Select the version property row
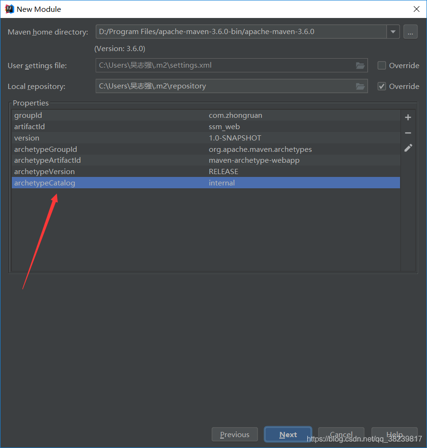 (206, 138)
